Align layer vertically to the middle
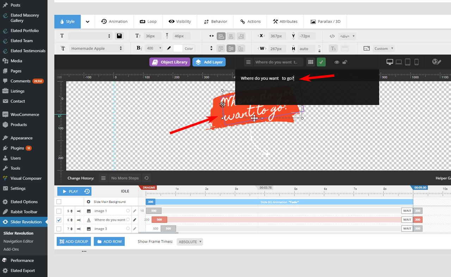This screenshot has width=451, height=277. pyautogui.click(x=231, y=49)
